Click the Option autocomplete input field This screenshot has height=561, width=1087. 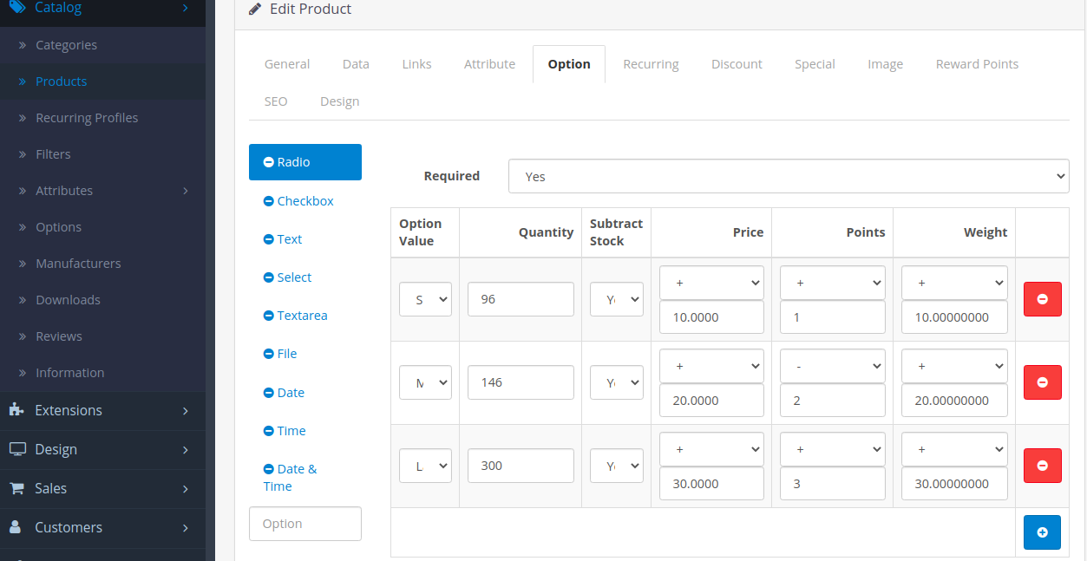tap(304, 523)
